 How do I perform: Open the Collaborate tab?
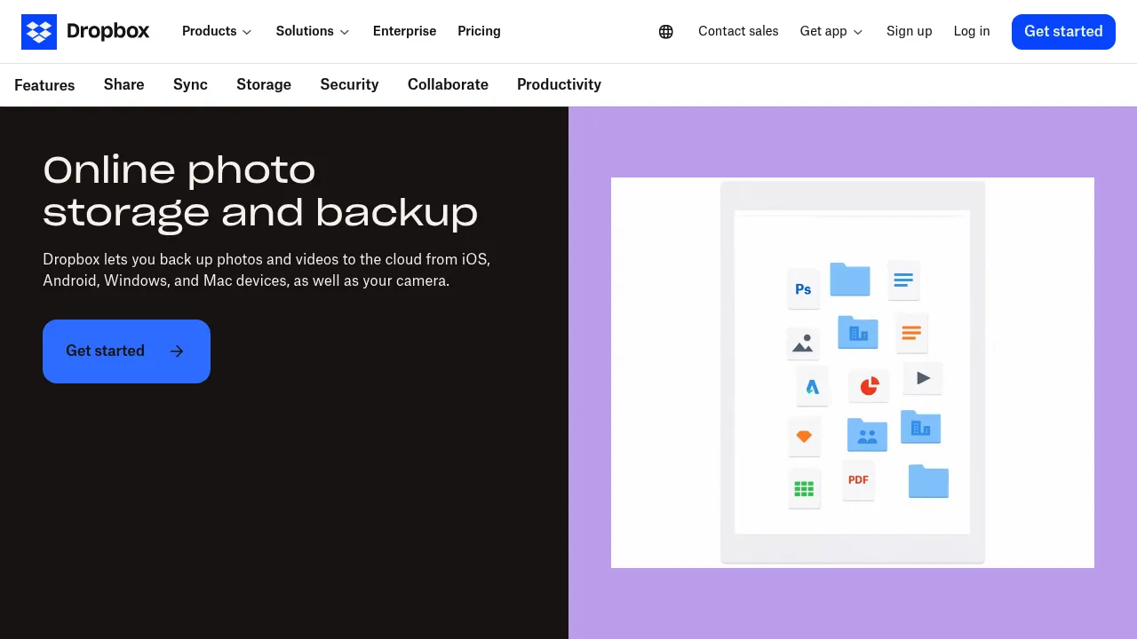coord(448,84)
